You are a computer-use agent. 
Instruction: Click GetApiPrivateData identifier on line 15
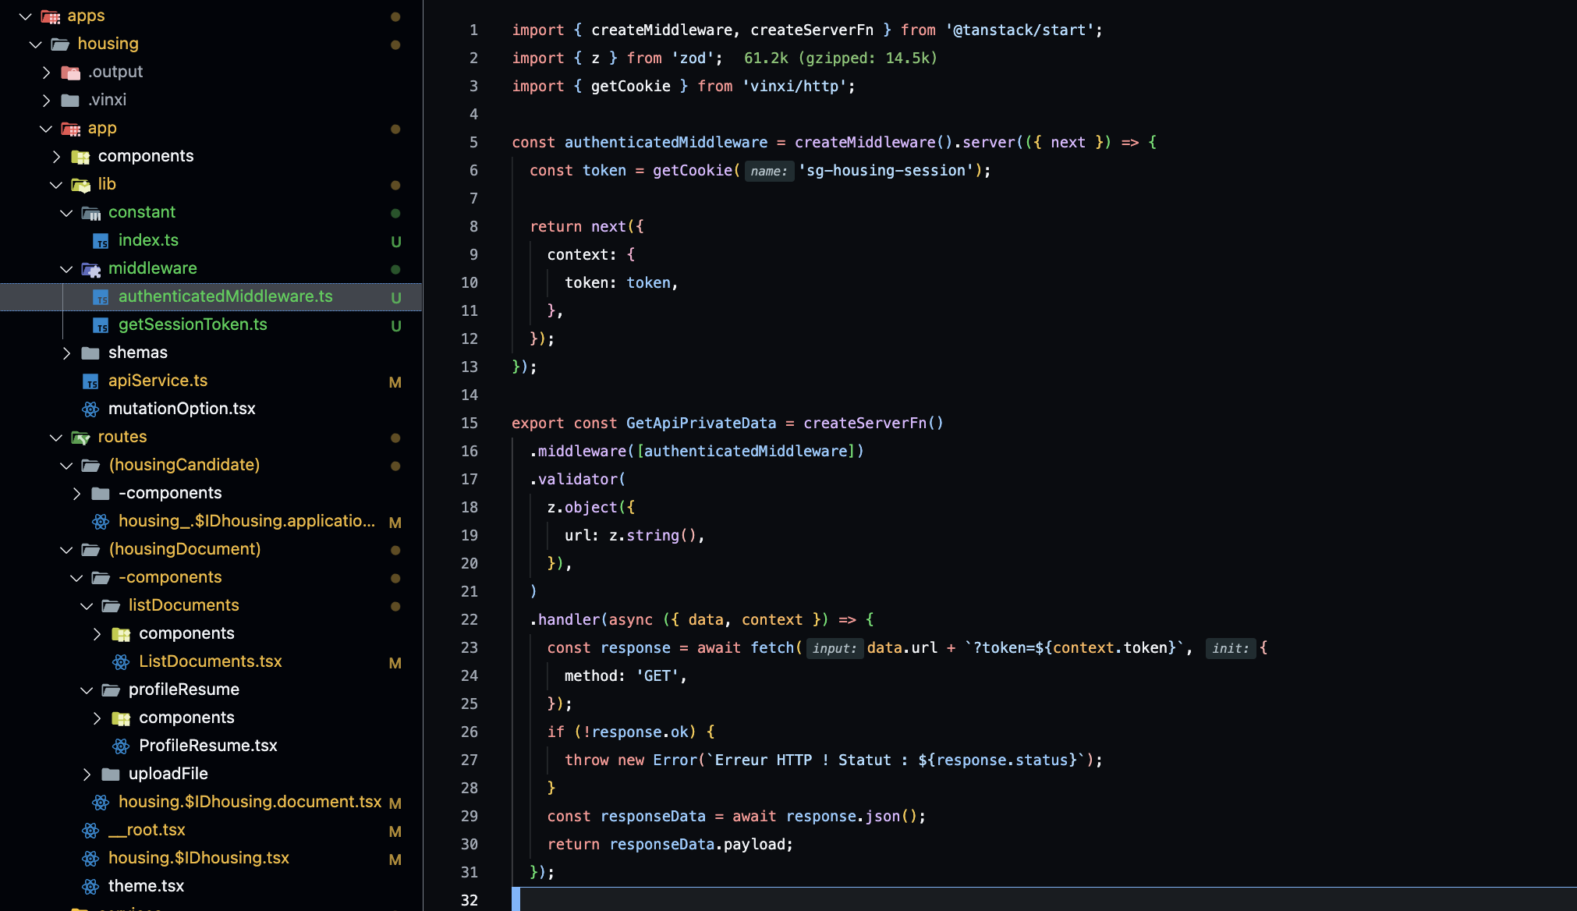point(701,423)
